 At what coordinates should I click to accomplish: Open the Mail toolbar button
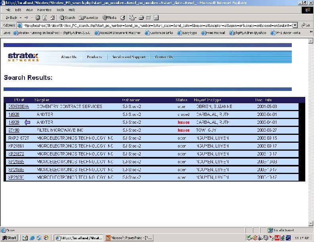pyautogui.click(x=132, y=18)
